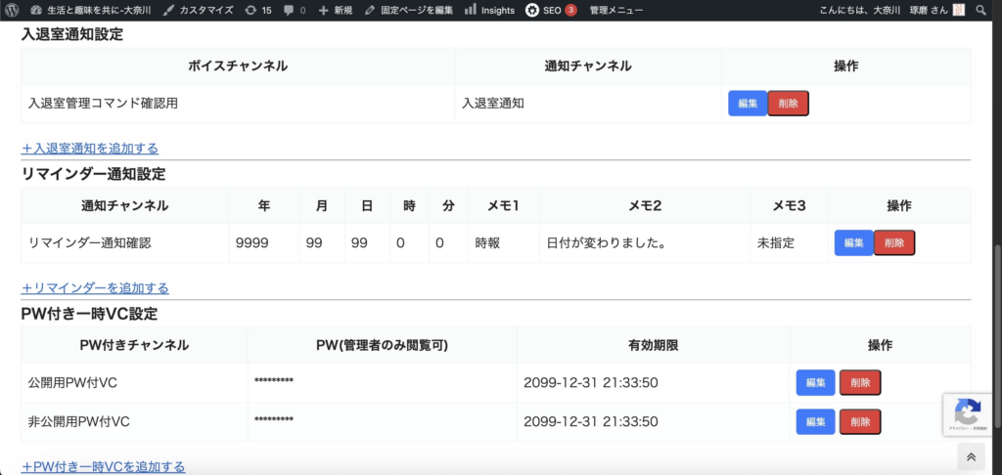View comments from the admin bar
Viewport: 1002px width, 475px height.
coord(294,10)
